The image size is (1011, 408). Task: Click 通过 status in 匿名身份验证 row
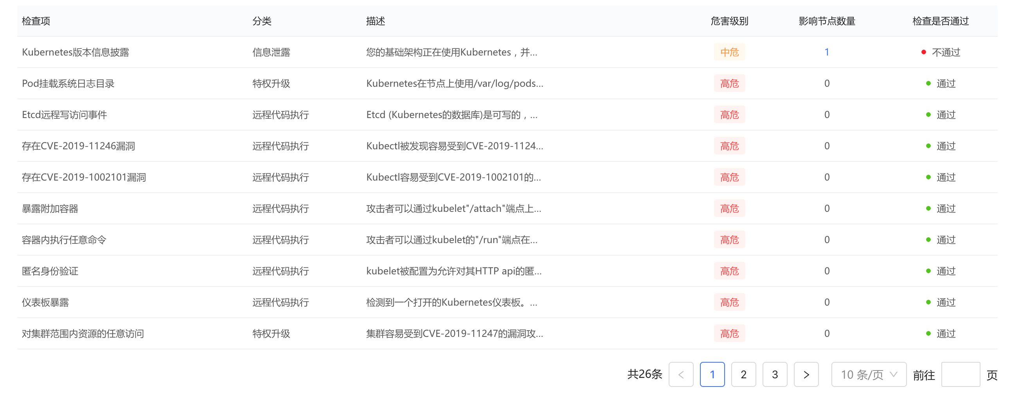pyautogui.click(x=940, y=271)
